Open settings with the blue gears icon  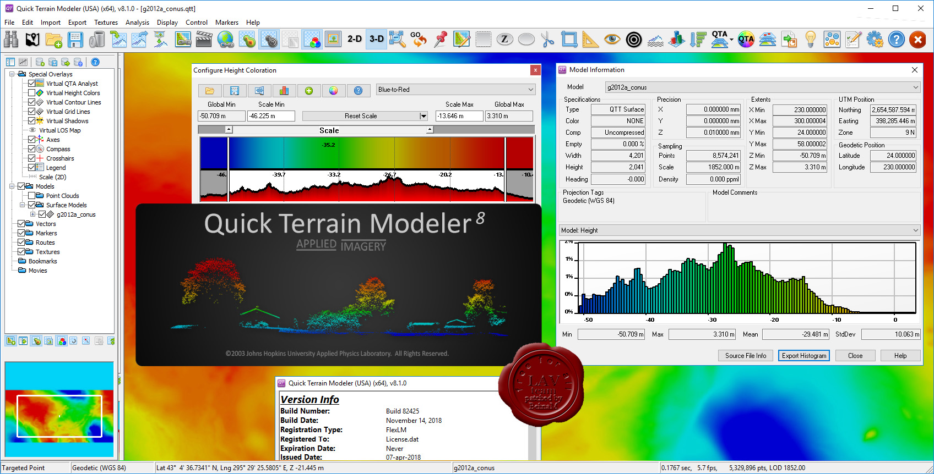tap(875, 39)
